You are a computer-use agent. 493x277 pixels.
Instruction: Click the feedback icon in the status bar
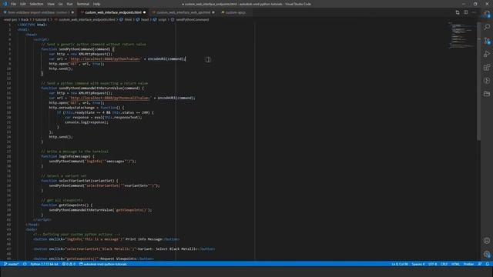point(480,264)
